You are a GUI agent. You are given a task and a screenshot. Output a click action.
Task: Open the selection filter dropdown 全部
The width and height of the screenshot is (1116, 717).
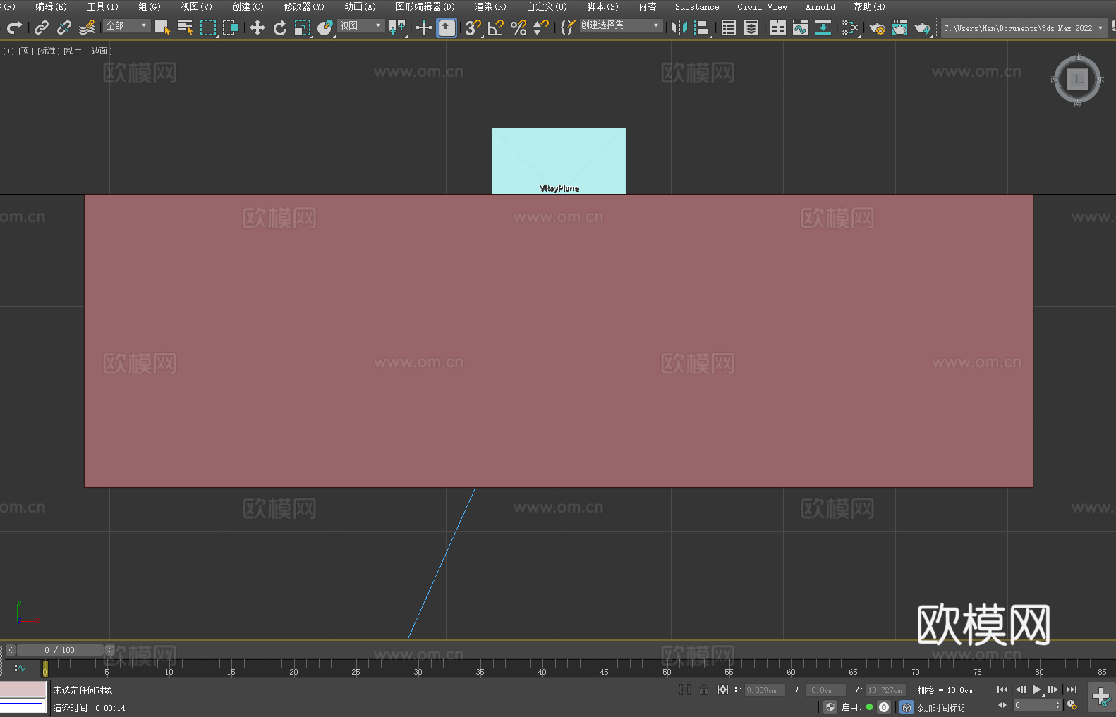pyautogui.click(x=126, y=25)
